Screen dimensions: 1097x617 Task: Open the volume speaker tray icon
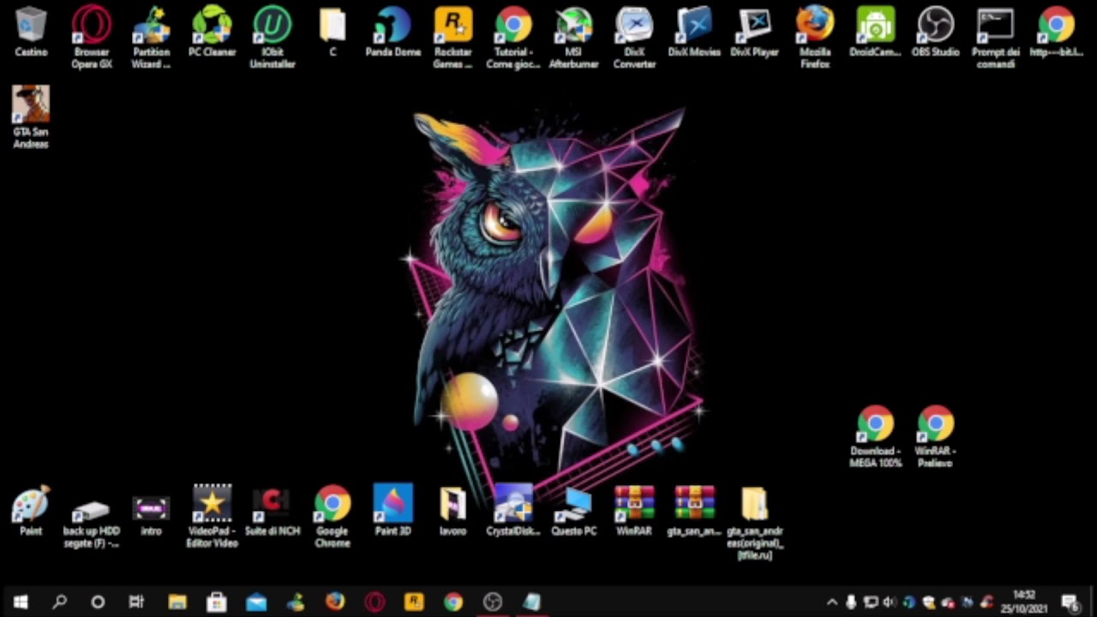tap(890, 602)
